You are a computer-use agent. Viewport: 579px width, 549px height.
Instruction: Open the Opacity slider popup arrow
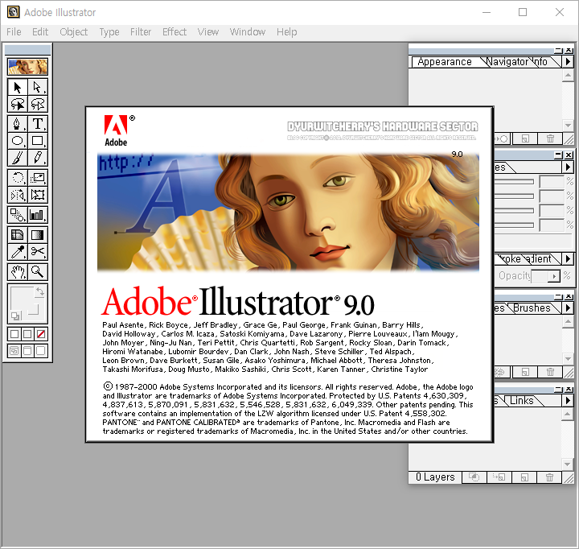tap(553, 276)
